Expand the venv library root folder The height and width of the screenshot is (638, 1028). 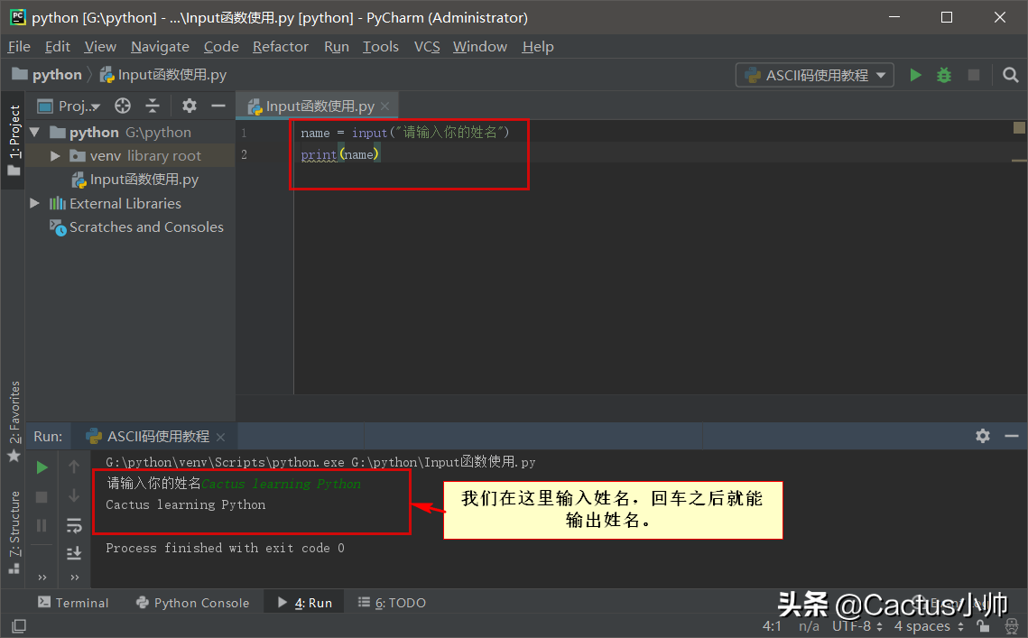click(55, 156)
